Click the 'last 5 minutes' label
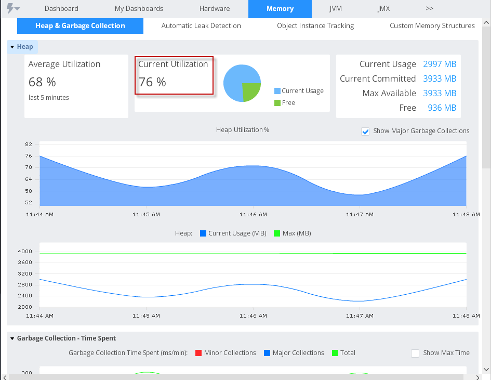The height and width of the screenshot is (380, 491). point(48,97)
